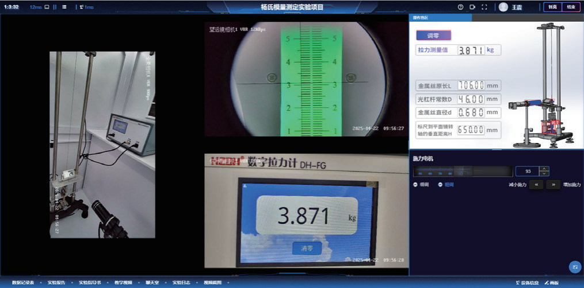
Task: Click the « decrease force button
Action: point(536,185)
